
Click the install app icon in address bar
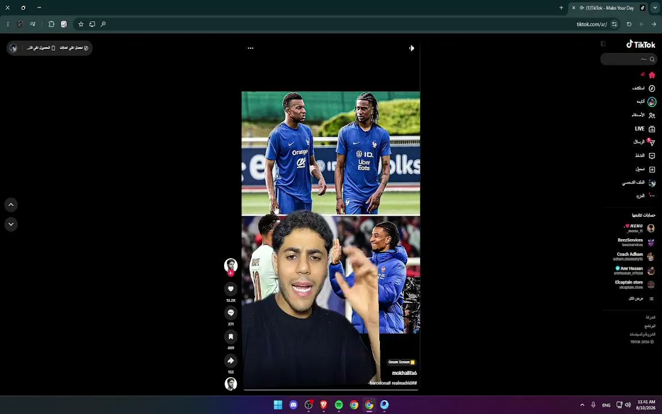pos(92,24)
